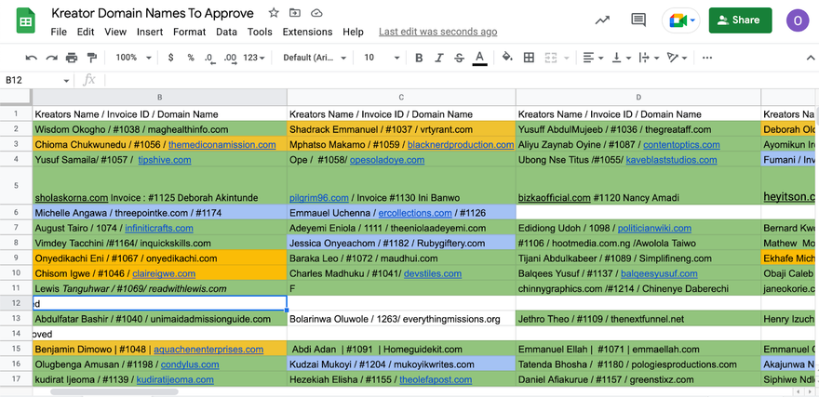
Task: Toggle italic formatting
Action: coord(439,58)
